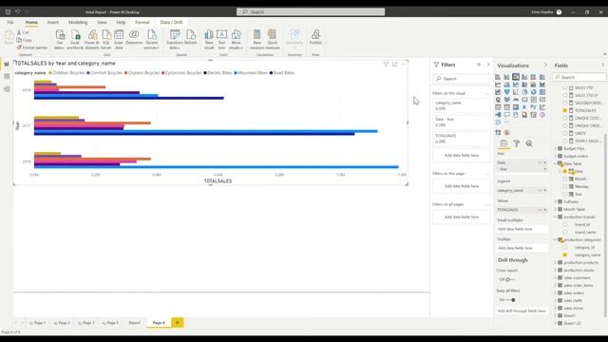Screen dimensions: 608x342
Task: Switch to the Modeling ribbon tab
Action: pos(78,22)
